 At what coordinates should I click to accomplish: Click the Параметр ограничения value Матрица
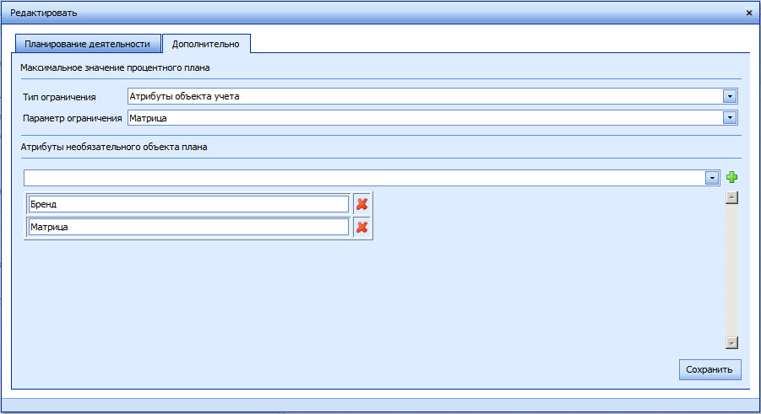(x=422, y=118)
